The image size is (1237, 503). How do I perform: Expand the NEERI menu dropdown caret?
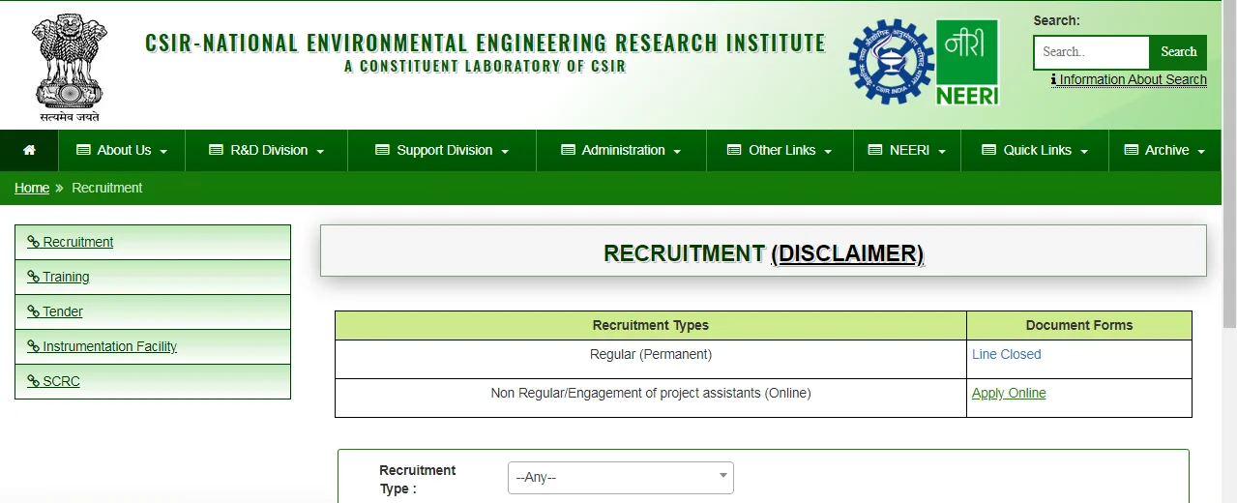coord(942,152)
